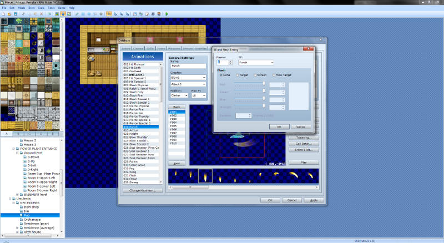
Task: Select the Screen flash radio button
Action: point(255,75)
